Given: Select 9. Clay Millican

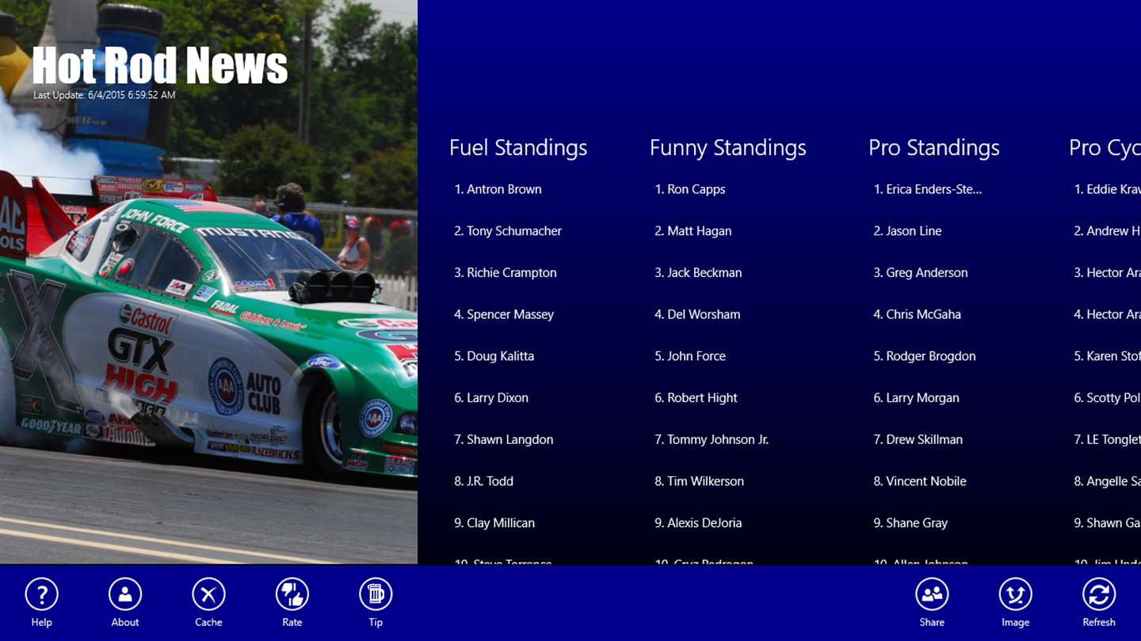Looking at the screenshot, I should (x=494, y=523).
